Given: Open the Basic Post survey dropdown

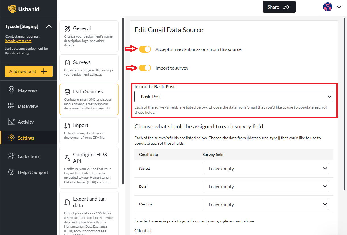Looking at the screenshot, I should click(234, 97).
